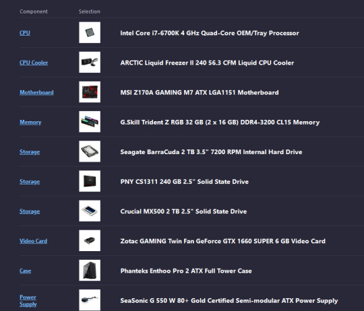The width and height of the screenshot is (364, 311).
Task: Open the Motherboard component link
Action: (x=36, y=92)
